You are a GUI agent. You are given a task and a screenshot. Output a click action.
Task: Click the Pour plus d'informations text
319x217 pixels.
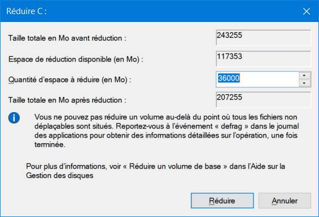[66, 166]
